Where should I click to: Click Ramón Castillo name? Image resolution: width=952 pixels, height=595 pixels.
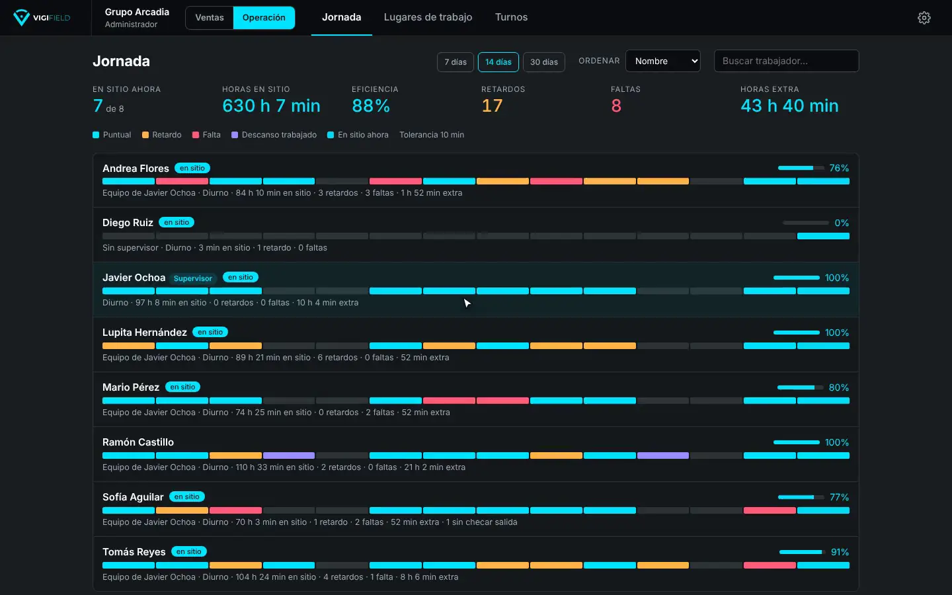(x=138, y=442)
